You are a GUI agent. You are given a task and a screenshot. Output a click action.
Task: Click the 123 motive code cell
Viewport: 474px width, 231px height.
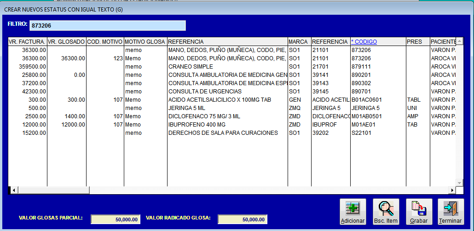pyautogui.click(x=105, y=58)
